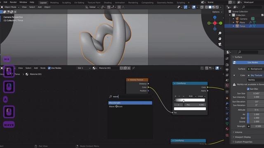Click the Sky Texture color link
The width and height of the screenshot is (264, 148).
[255, 75]
